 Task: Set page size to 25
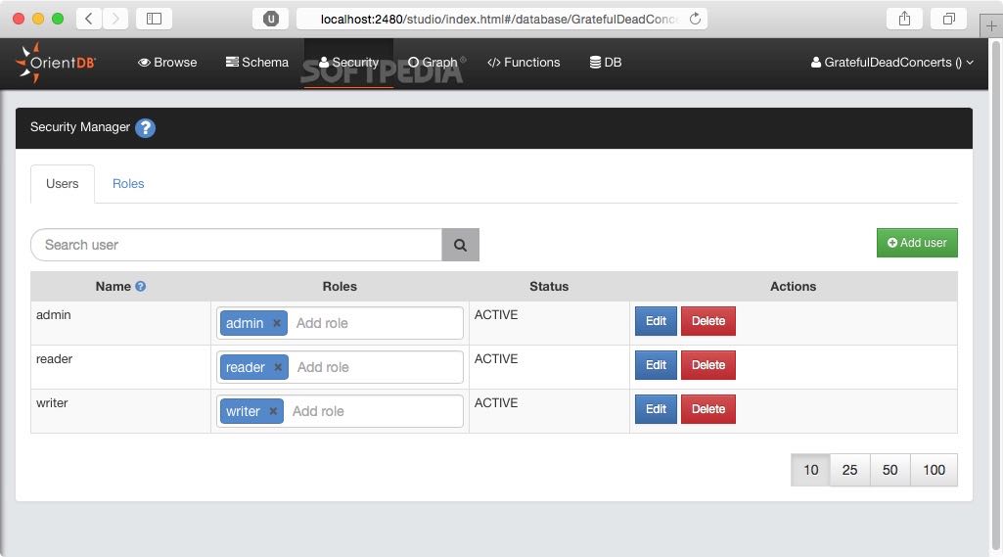[849, 470]
